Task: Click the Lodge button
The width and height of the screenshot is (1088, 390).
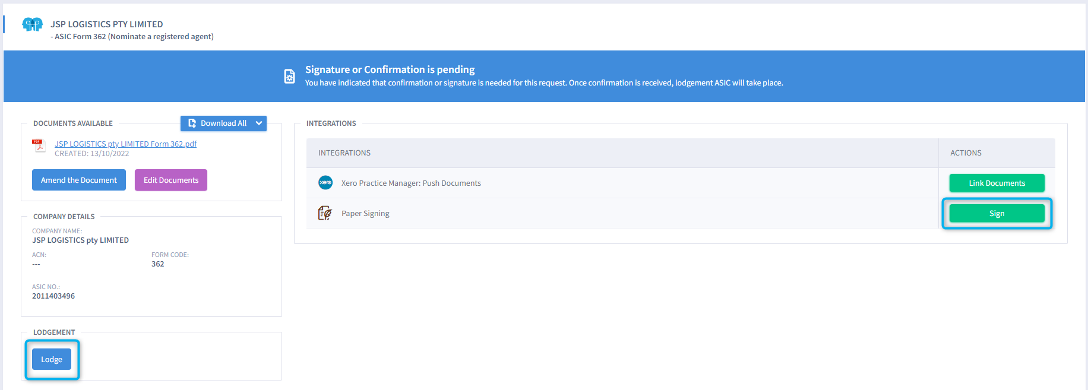Action: point(52,359)
